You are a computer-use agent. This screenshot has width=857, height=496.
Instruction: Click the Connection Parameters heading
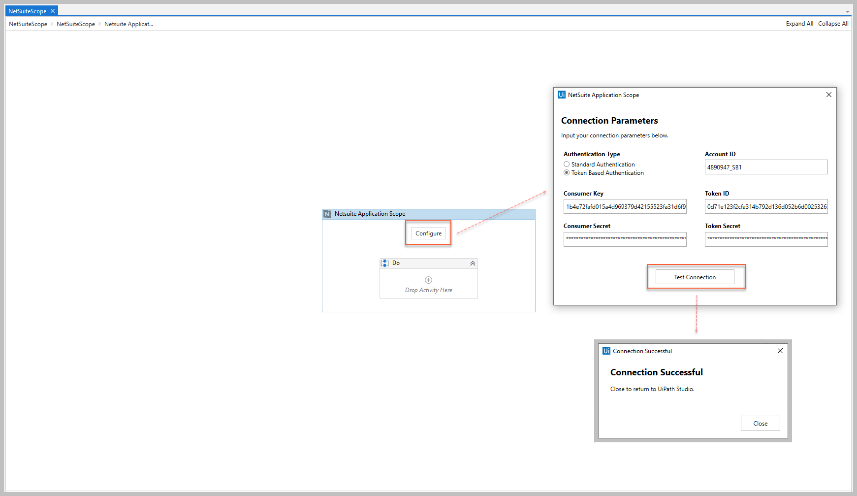609,121
